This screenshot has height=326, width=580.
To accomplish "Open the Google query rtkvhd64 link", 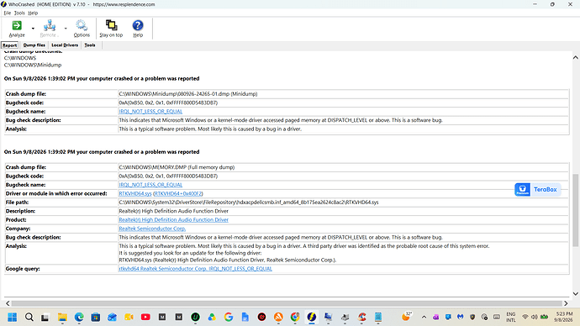I will (x=195, y=269).
